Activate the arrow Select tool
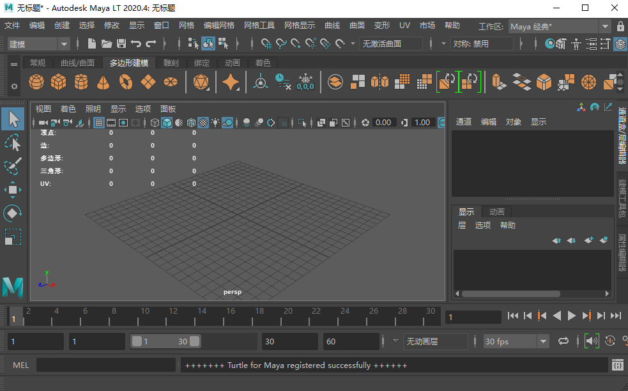This screenshot has height=391, width=628. coord(13,119)
